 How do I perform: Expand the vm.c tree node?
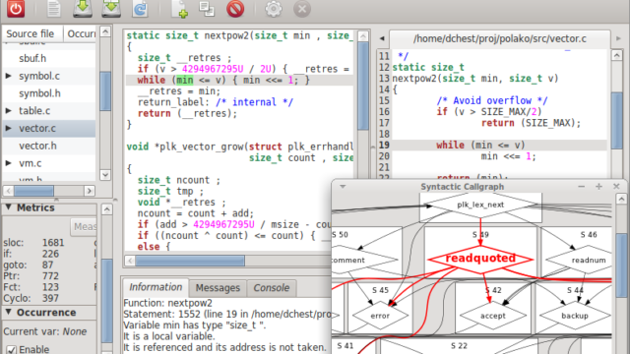[x=9, y=163]
